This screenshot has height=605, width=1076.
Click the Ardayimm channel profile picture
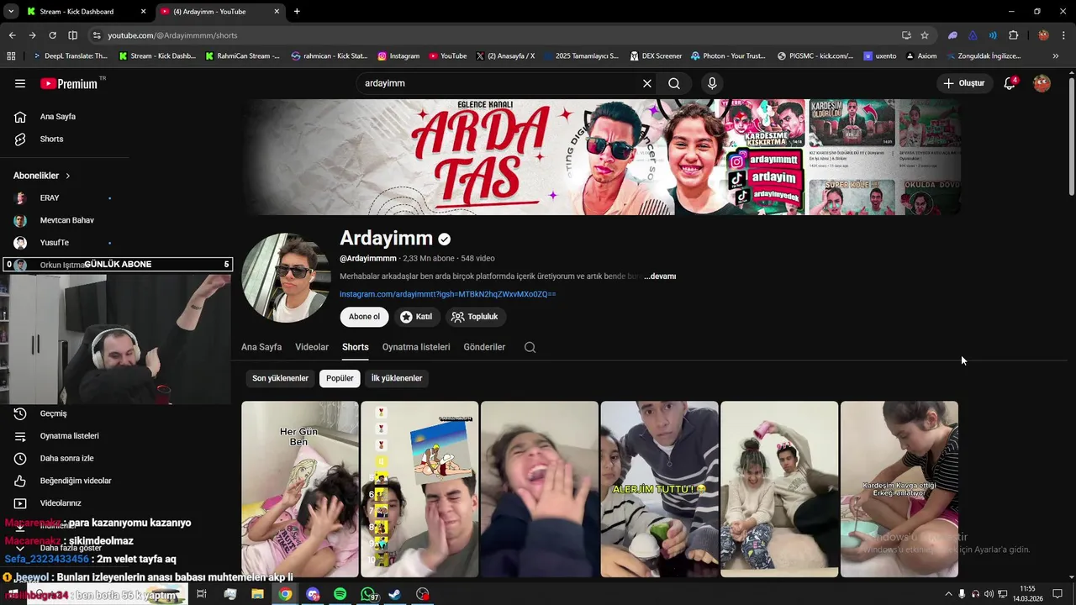pos(286,278)
